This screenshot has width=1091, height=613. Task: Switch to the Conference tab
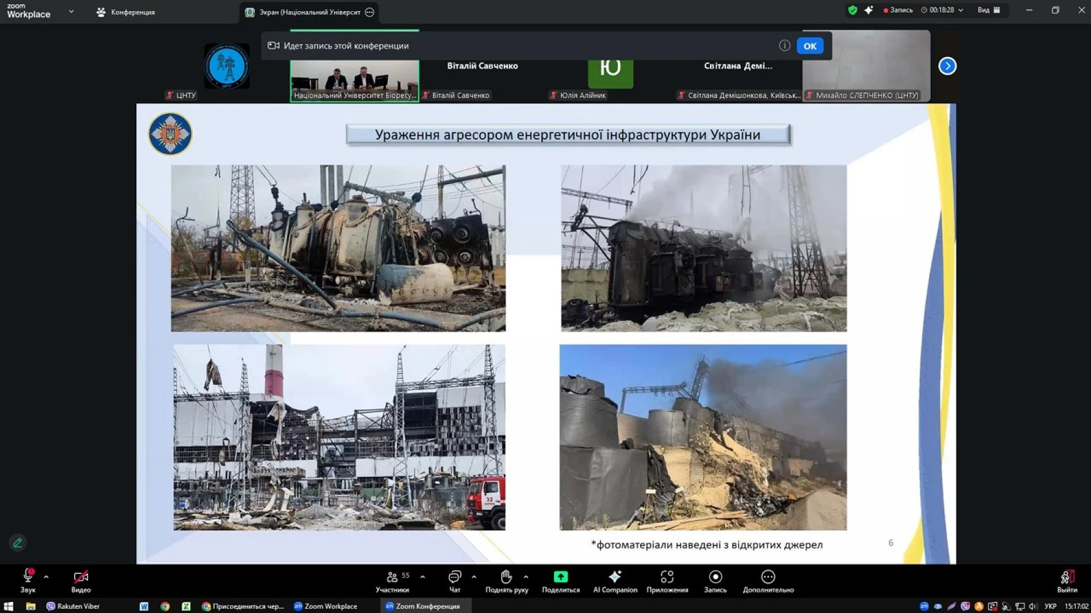pyautogui.click(x=126, y=12)
